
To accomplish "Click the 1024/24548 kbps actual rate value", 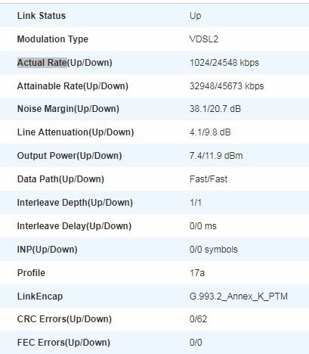I will [x=224, y=63].
